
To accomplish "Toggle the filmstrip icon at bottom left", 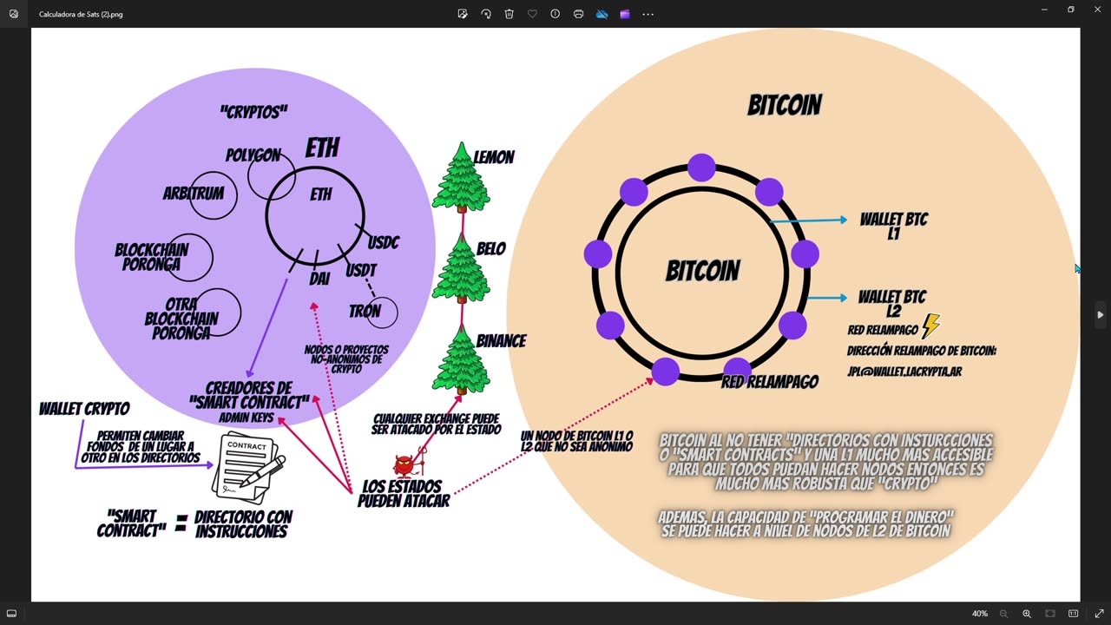I will [x=12, y=614].
